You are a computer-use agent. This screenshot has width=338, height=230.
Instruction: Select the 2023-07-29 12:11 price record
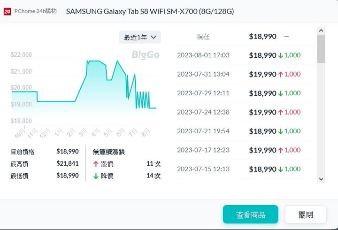[x=245, y=93]
